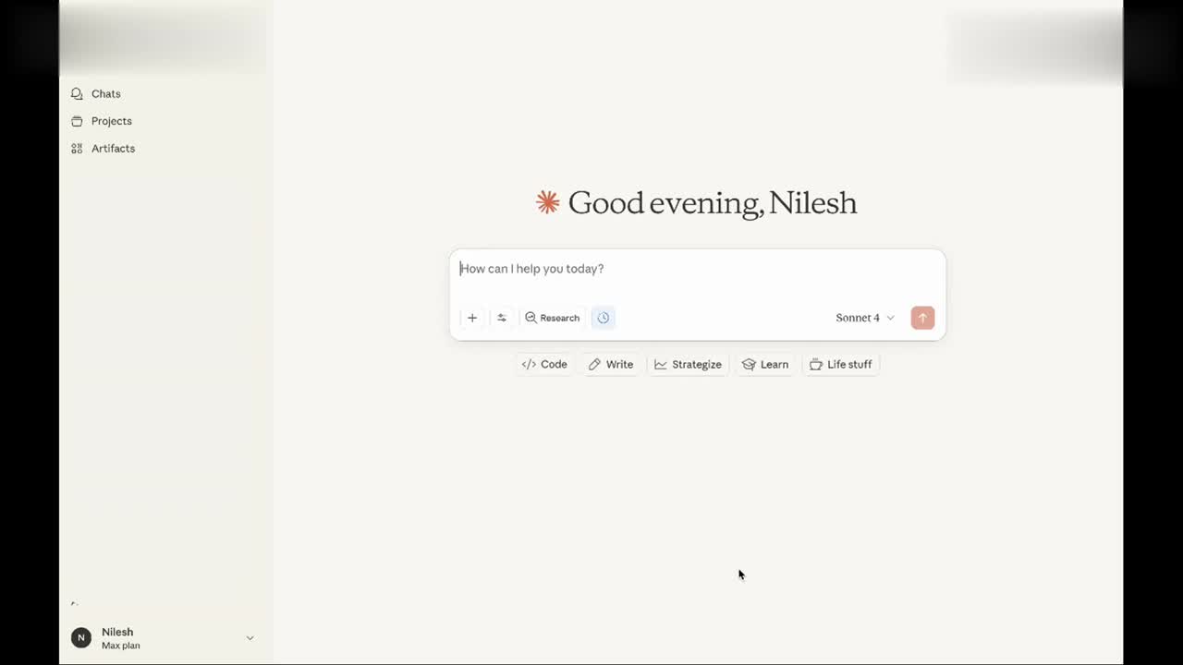Viewport: 1183px width, 665px height.
Task: Click the Artifacts grid icon
Action: (x=77, y=148)
